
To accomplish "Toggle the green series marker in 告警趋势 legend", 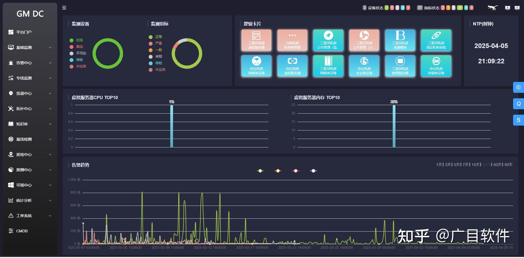I will point(260,171).
